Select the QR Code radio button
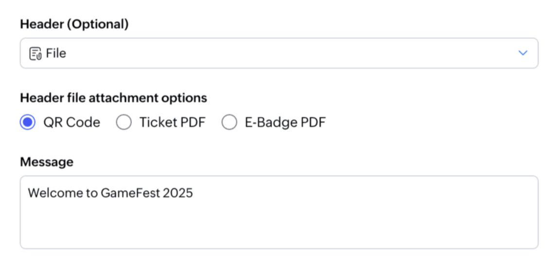Image resolution: width=552 pixels, height=264 pixels. [x=28, y=123]
